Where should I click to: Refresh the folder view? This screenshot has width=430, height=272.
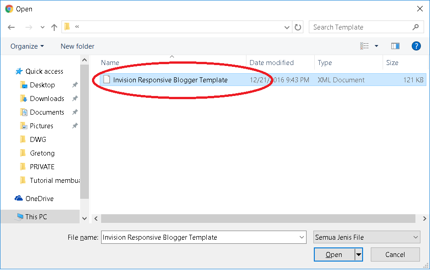click(298, 27)
